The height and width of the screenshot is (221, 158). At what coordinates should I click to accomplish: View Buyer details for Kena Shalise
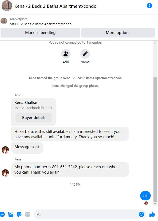coord(34,118)
